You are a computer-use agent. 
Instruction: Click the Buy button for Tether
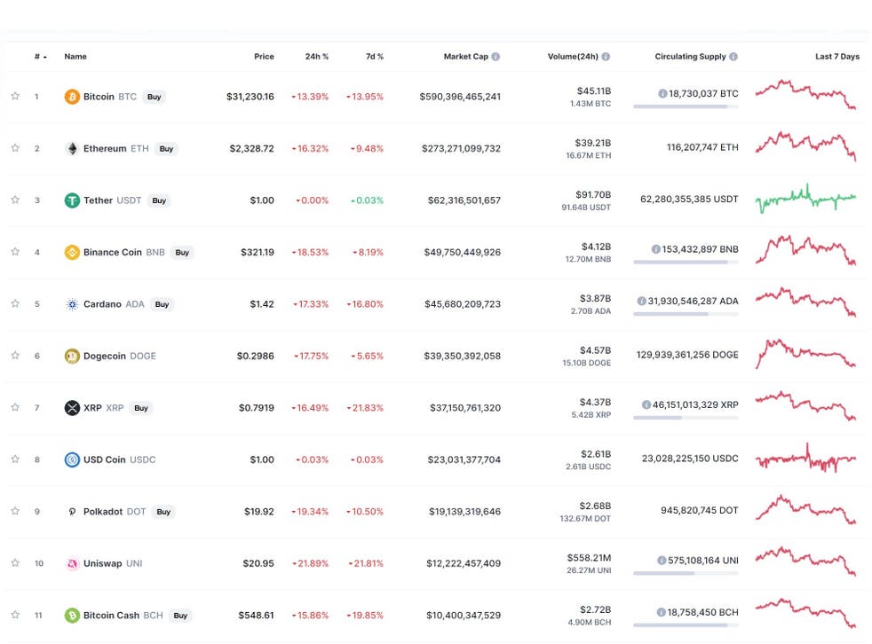point(159,200)
